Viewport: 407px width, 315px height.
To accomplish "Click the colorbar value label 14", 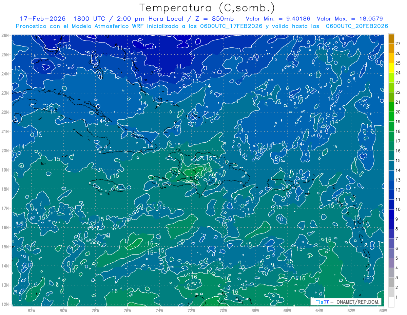I will coord(398,171).
